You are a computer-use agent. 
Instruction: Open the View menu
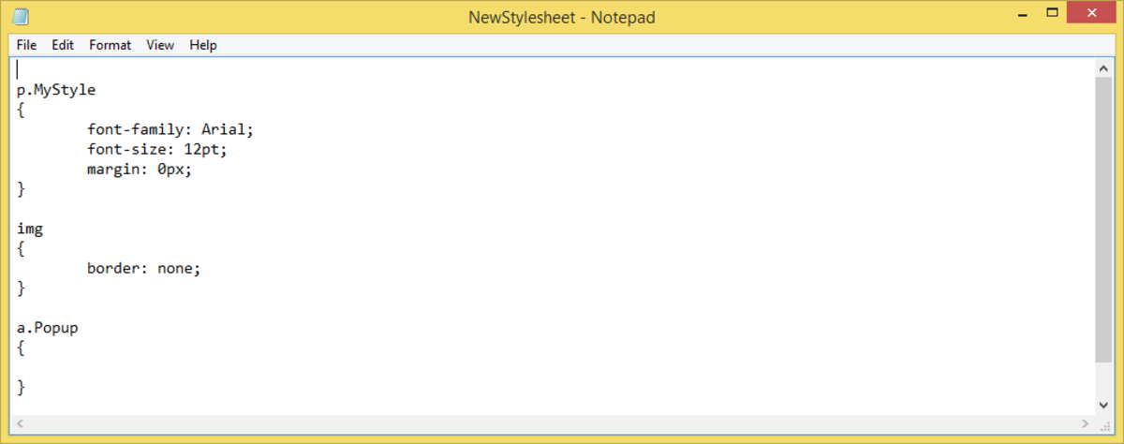pyautogui.click(x=160, y=45)
